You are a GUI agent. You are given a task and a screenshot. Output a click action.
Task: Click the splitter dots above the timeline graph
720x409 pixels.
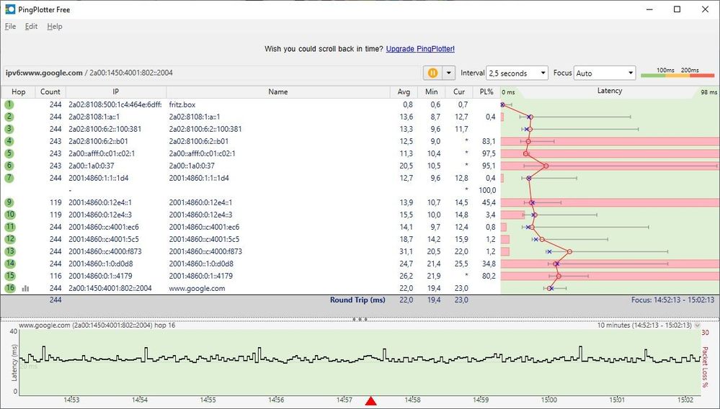pyautogui.click(x=360, y=319)
